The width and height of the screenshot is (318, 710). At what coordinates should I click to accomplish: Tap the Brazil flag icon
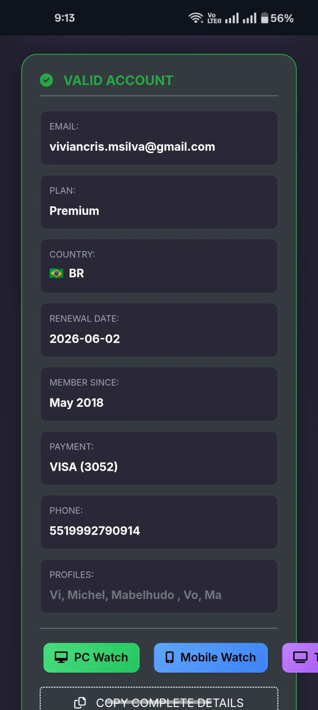(56, 273)
